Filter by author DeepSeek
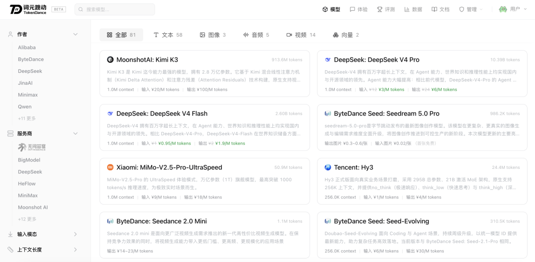Viewport: 535px width, 262px height. pos(30,71)
